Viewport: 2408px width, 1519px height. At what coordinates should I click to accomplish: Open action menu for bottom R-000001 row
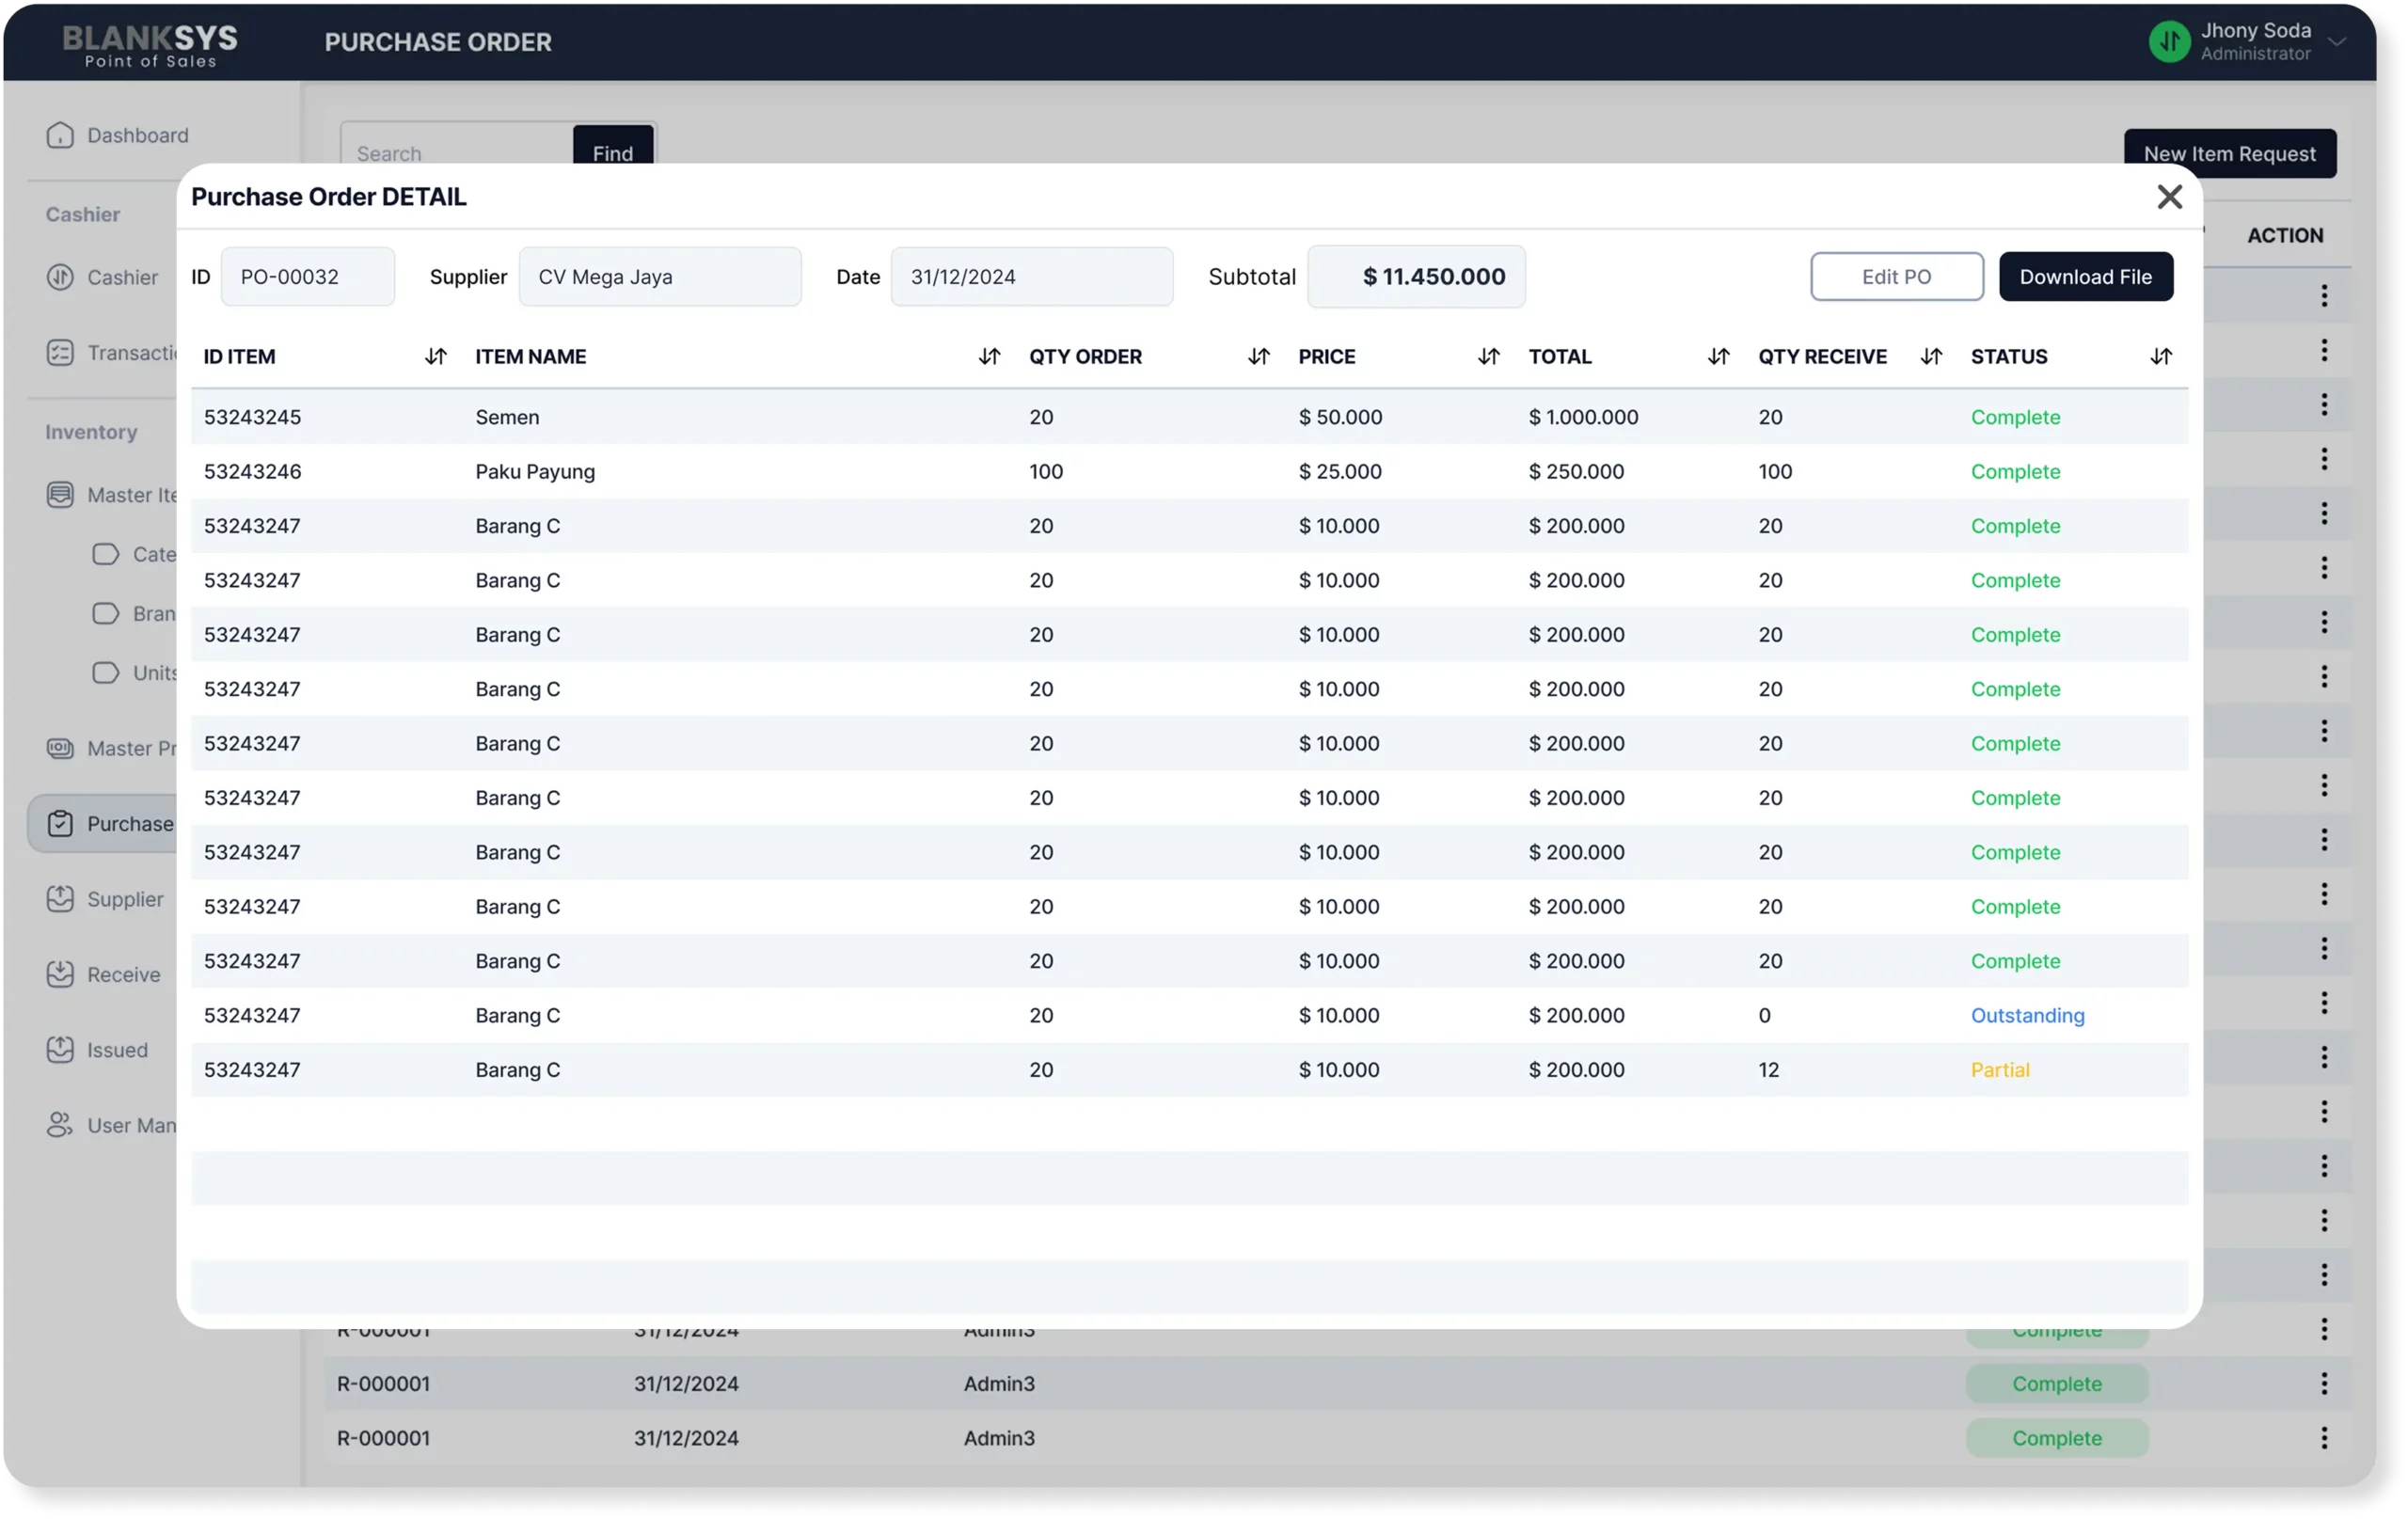(x=2324, y=1438)
